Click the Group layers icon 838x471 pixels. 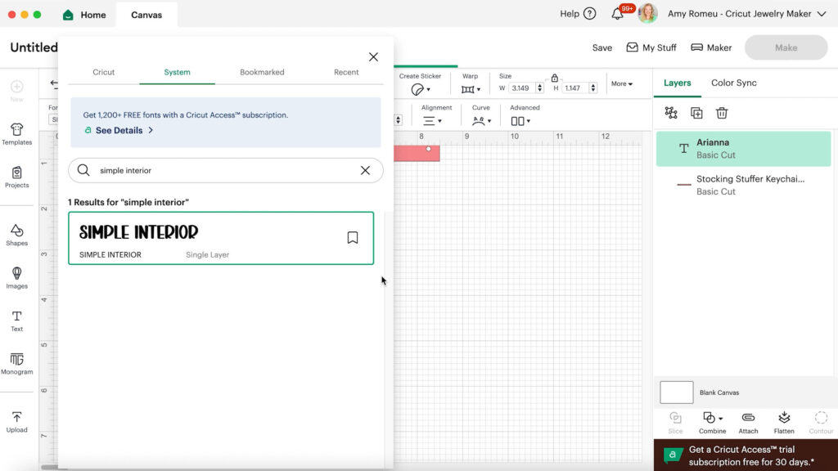[x=671, y=113]
